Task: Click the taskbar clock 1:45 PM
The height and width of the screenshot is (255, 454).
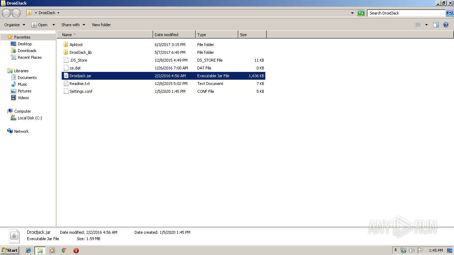Action: pyautogui.click(x=436, y=250)
